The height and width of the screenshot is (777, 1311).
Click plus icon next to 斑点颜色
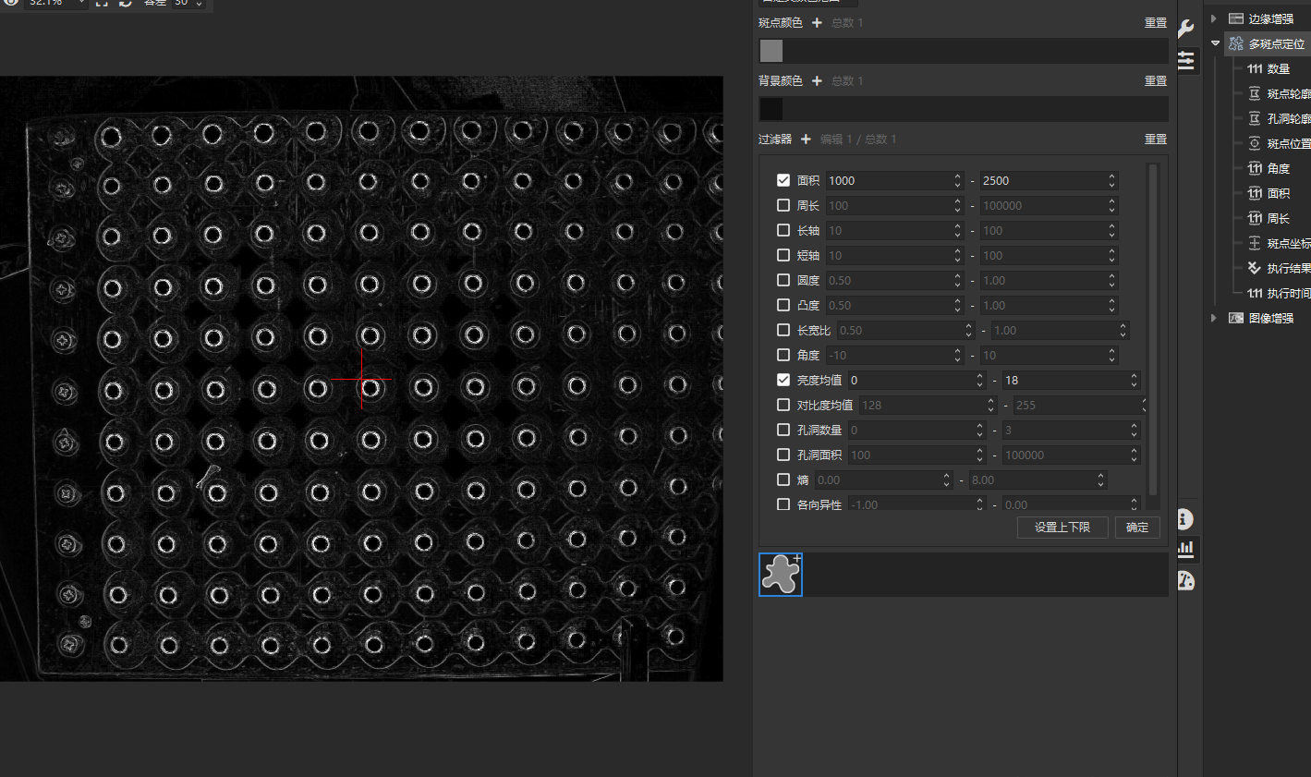(817, 23)
